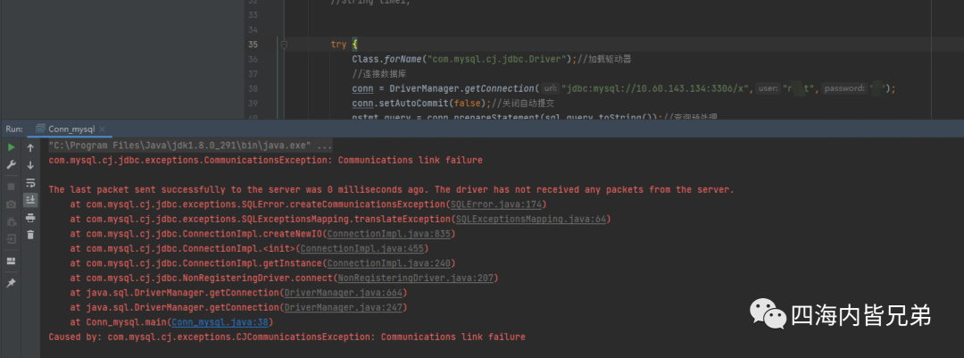Click the com.mysql.cj.jdbc.Driver string

(497, 59)
